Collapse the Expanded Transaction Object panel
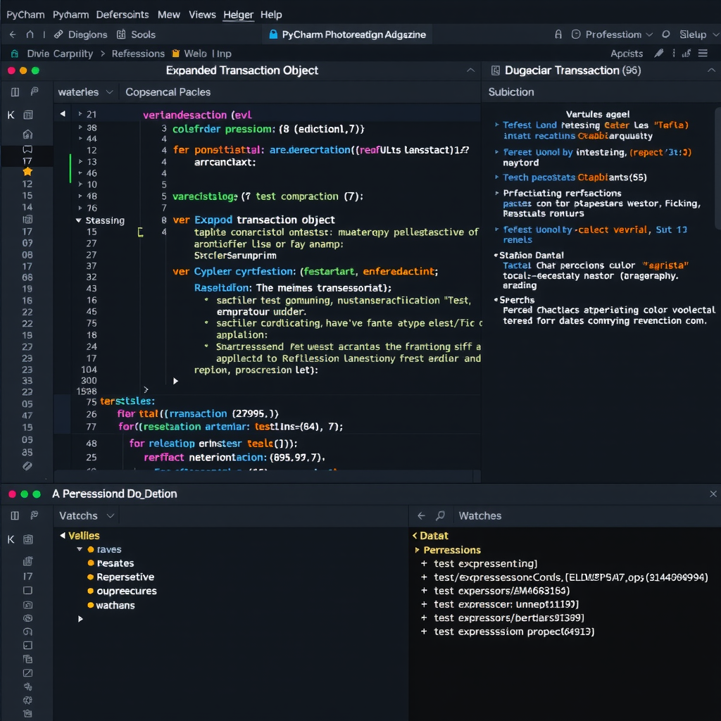The image size is (721, 721). [x=470, y=70]
